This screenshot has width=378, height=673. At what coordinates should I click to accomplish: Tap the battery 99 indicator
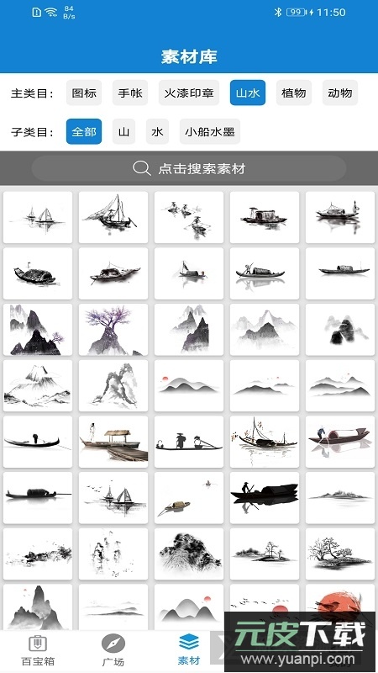click(x=297, y=12)
